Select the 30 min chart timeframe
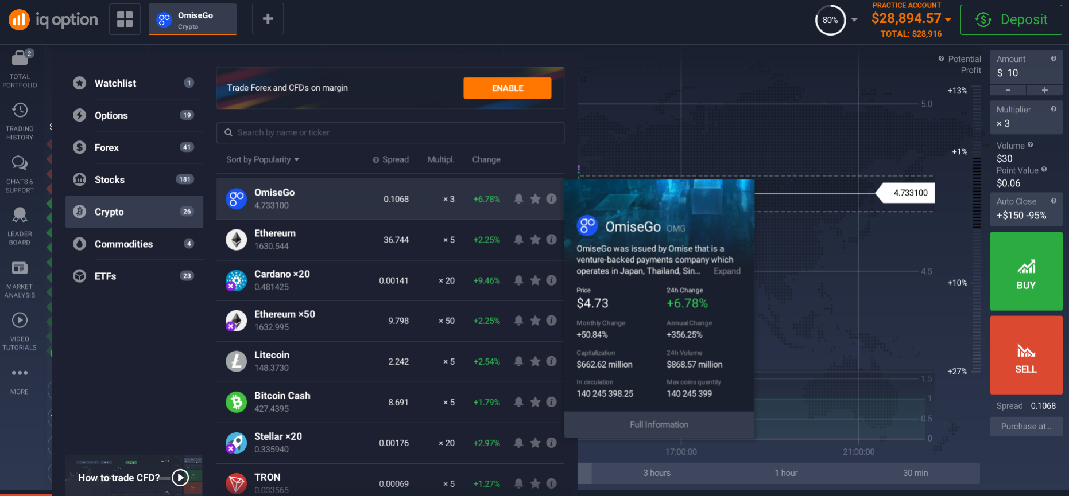Screen dimensions: 1069x496 point(915,473)
